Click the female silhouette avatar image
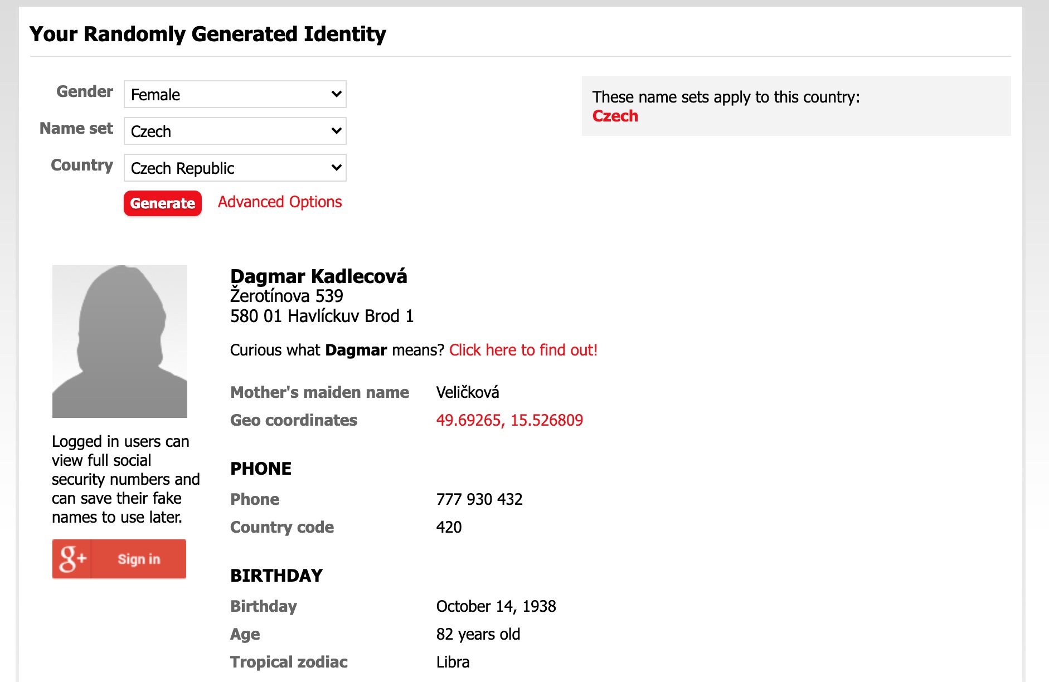1049x682 pixels. click(120, 341)
